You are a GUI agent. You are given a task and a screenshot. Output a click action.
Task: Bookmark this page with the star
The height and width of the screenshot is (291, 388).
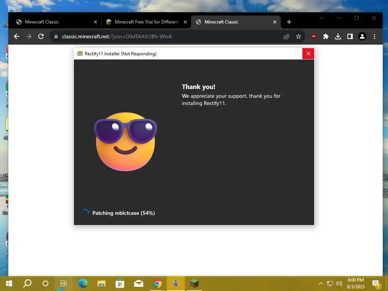(x=299, y=37)
